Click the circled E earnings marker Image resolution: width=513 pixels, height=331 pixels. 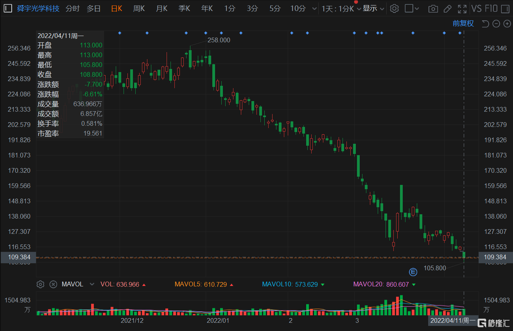tap(413, 272)
